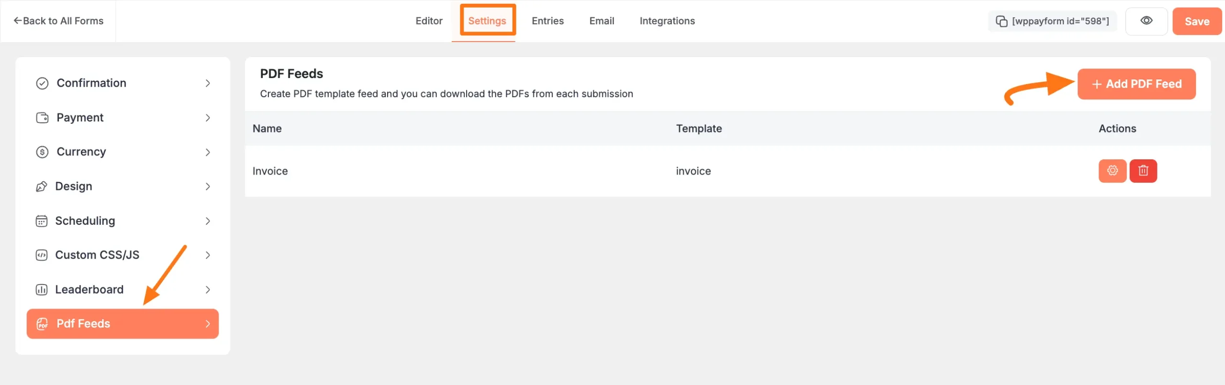Click the Design pen icon
1225x385 pixels.
pyautogui.click(x=42, y=187)
